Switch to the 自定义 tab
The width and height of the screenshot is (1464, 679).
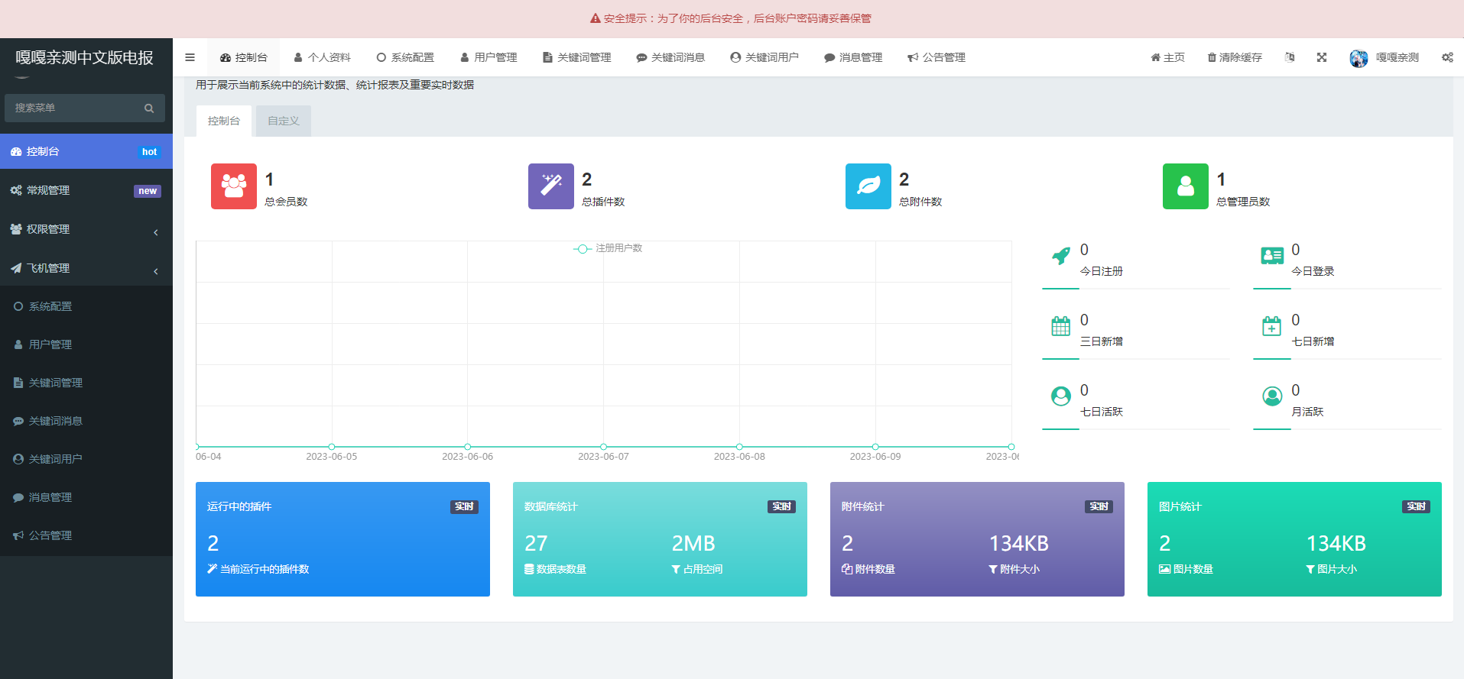pyautogui.click(x=283, y=121)
